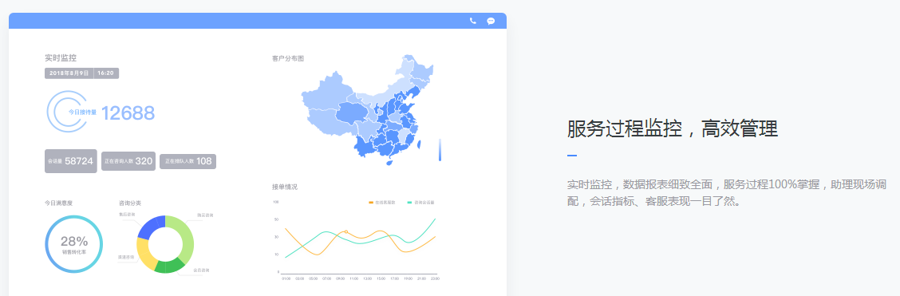Image resolution: width=900 pixels, height=296 pixels.
Task: Click the 12688 reception count number
Action: point(128,113)
